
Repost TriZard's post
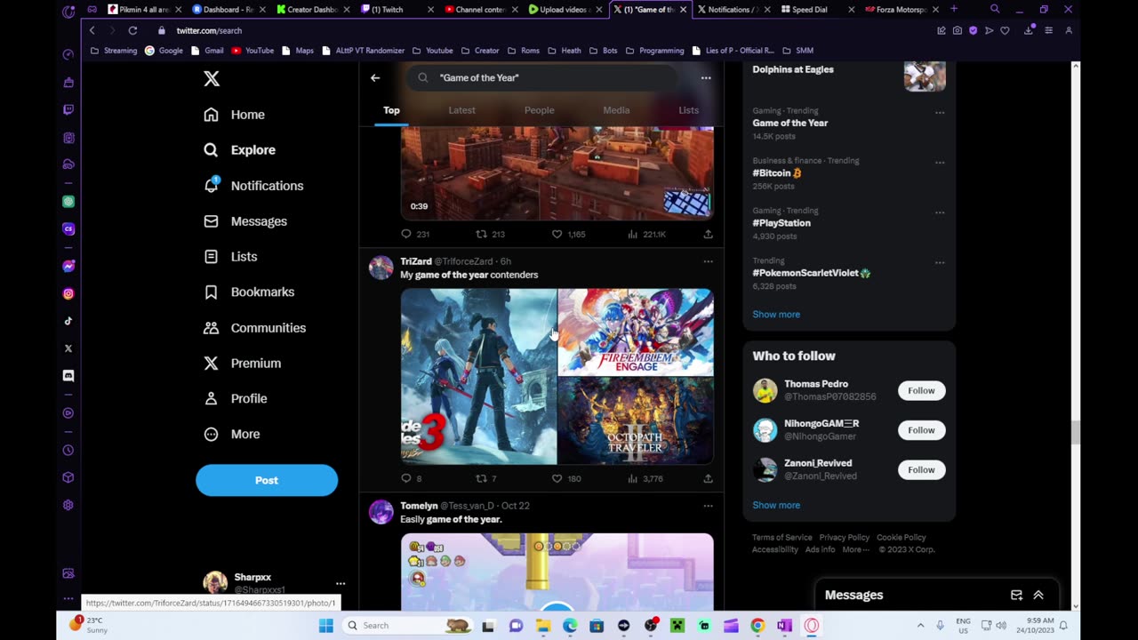click(x=486, y=478)
